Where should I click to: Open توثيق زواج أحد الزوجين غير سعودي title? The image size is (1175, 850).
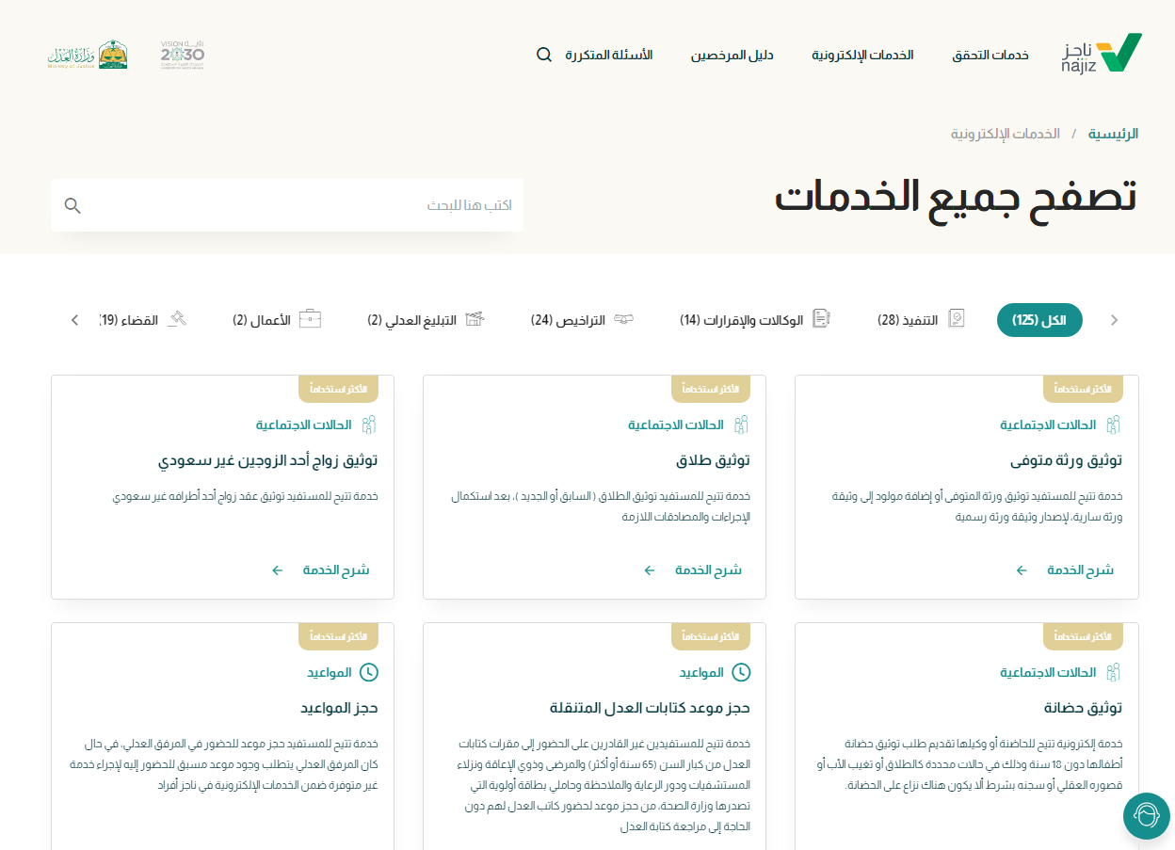pos(267,461)
